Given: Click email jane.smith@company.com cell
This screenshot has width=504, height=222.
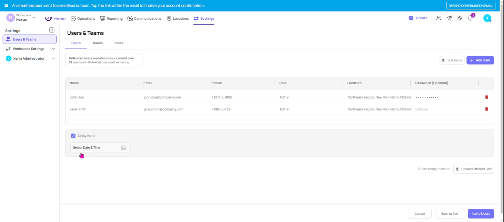Looking at the screenshot, I should (164, 109).
